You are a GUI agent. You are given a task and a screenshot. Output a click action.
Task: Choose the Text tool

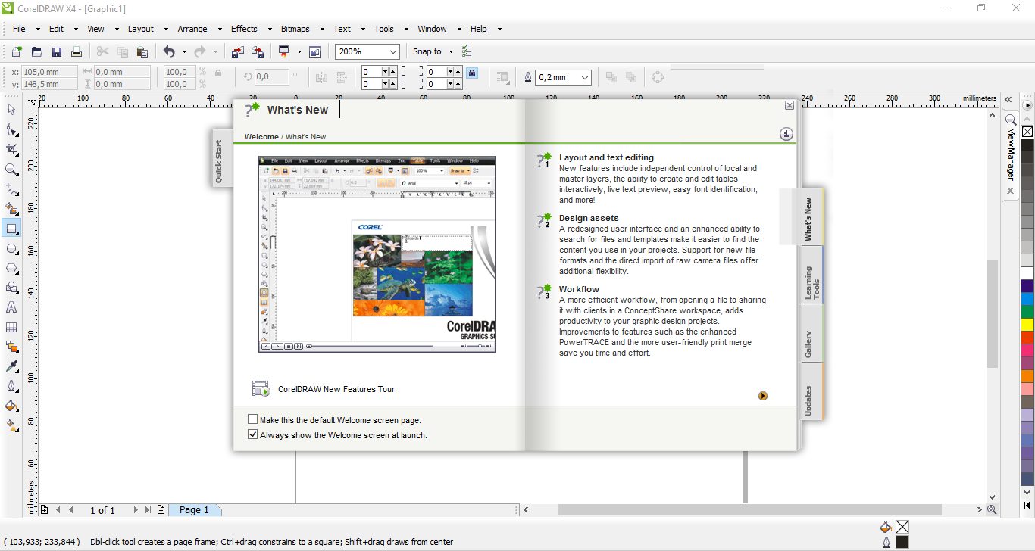tap(11, 307)
